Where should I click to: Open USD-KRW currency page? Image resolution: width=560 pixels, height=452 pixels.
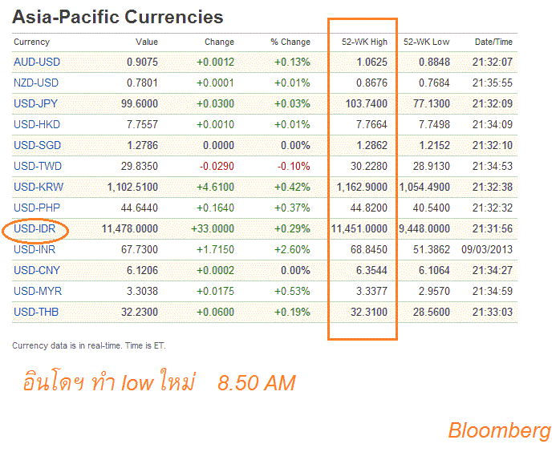pos(38,187)
